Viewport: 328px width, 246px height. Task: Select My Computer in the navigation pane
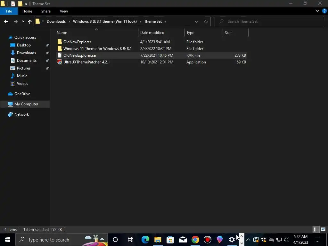click(x=25, y=104)
